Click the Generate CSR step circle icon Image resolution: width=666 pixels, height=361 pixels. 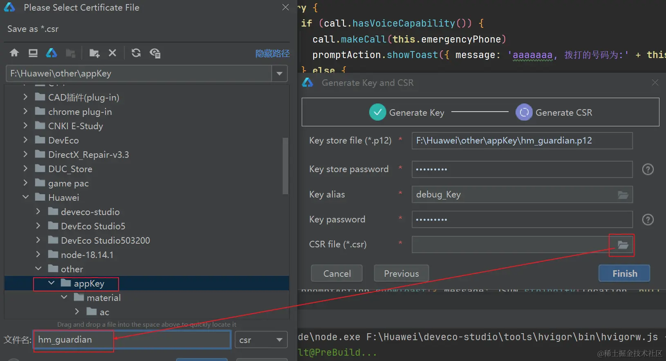[x=524, y=112]
